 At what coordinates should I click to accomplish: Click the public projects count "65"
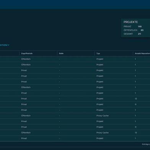click(x=142, y=30)
